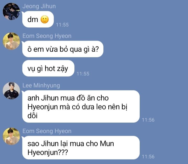This screenshot has width=188, height=164.
Task: Open Lee Minhyung's profile picture
Action: (x=11, y=90)
